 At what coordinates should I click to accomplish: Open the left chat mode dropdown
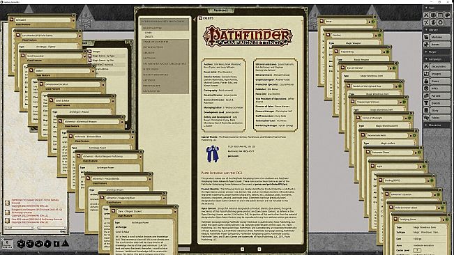[20, 228]
